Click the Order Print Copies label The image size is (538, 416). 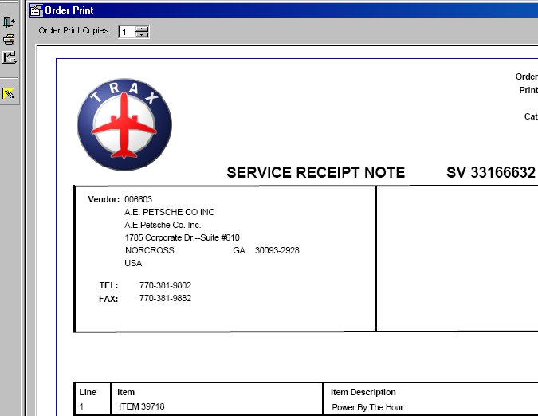tap(74, 30)
